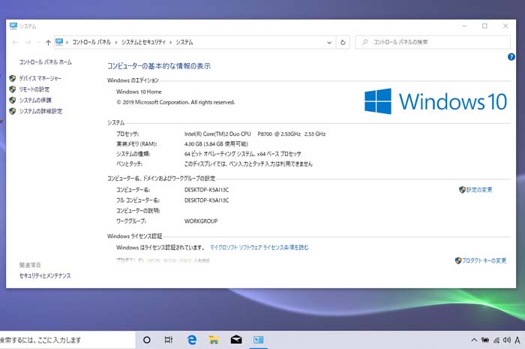Click the shield icon next to 設定の変更
The image size is (525, 349).
[463, 190]
